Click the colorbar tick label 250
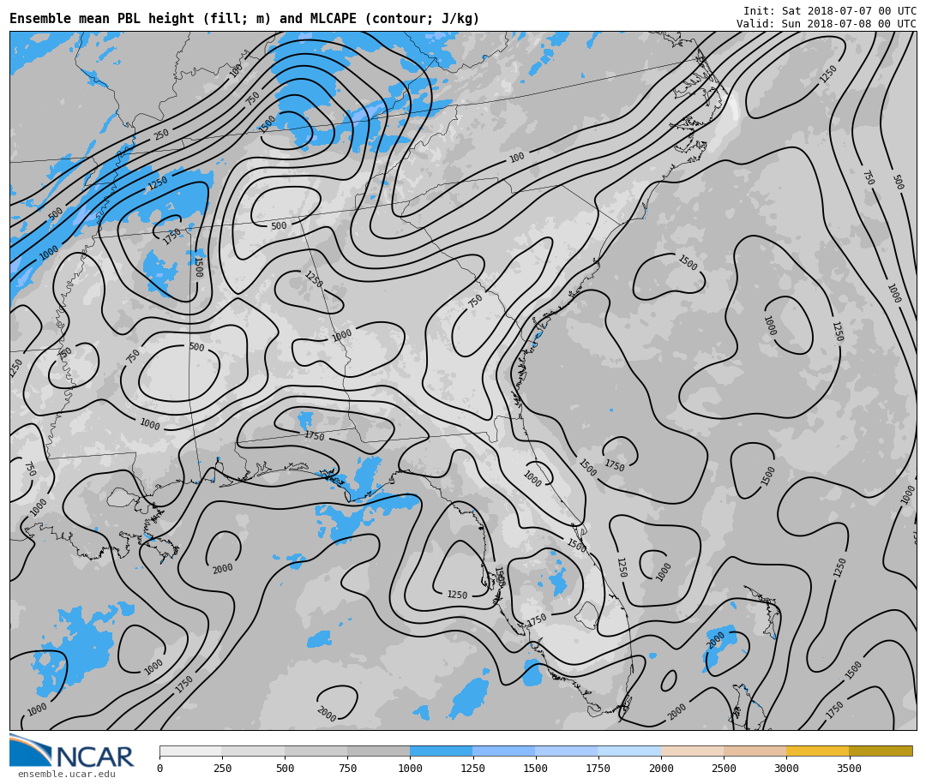The image size is (926, 784). point(222,768)
